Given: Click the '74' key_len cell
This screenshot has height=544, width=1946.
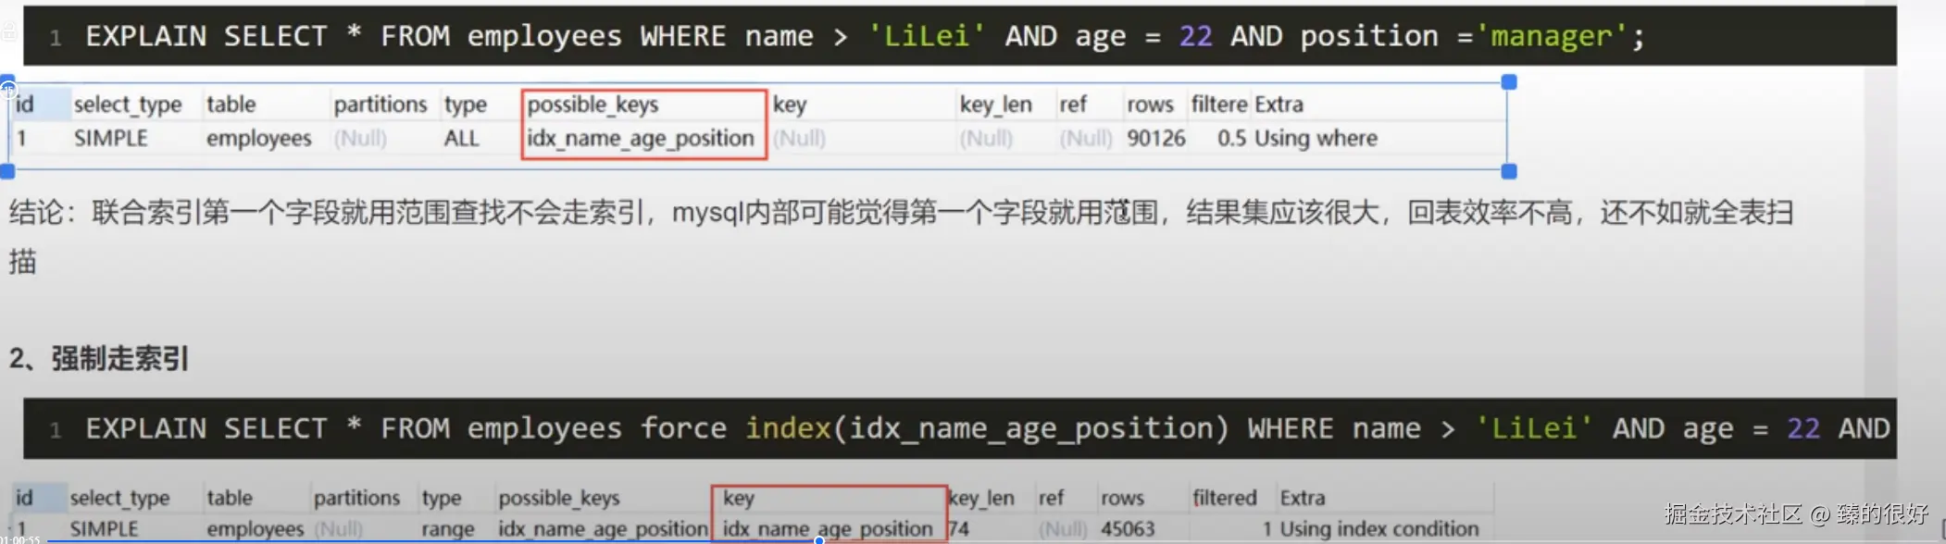Looking at the screenshot, I should tap(959, 529).
